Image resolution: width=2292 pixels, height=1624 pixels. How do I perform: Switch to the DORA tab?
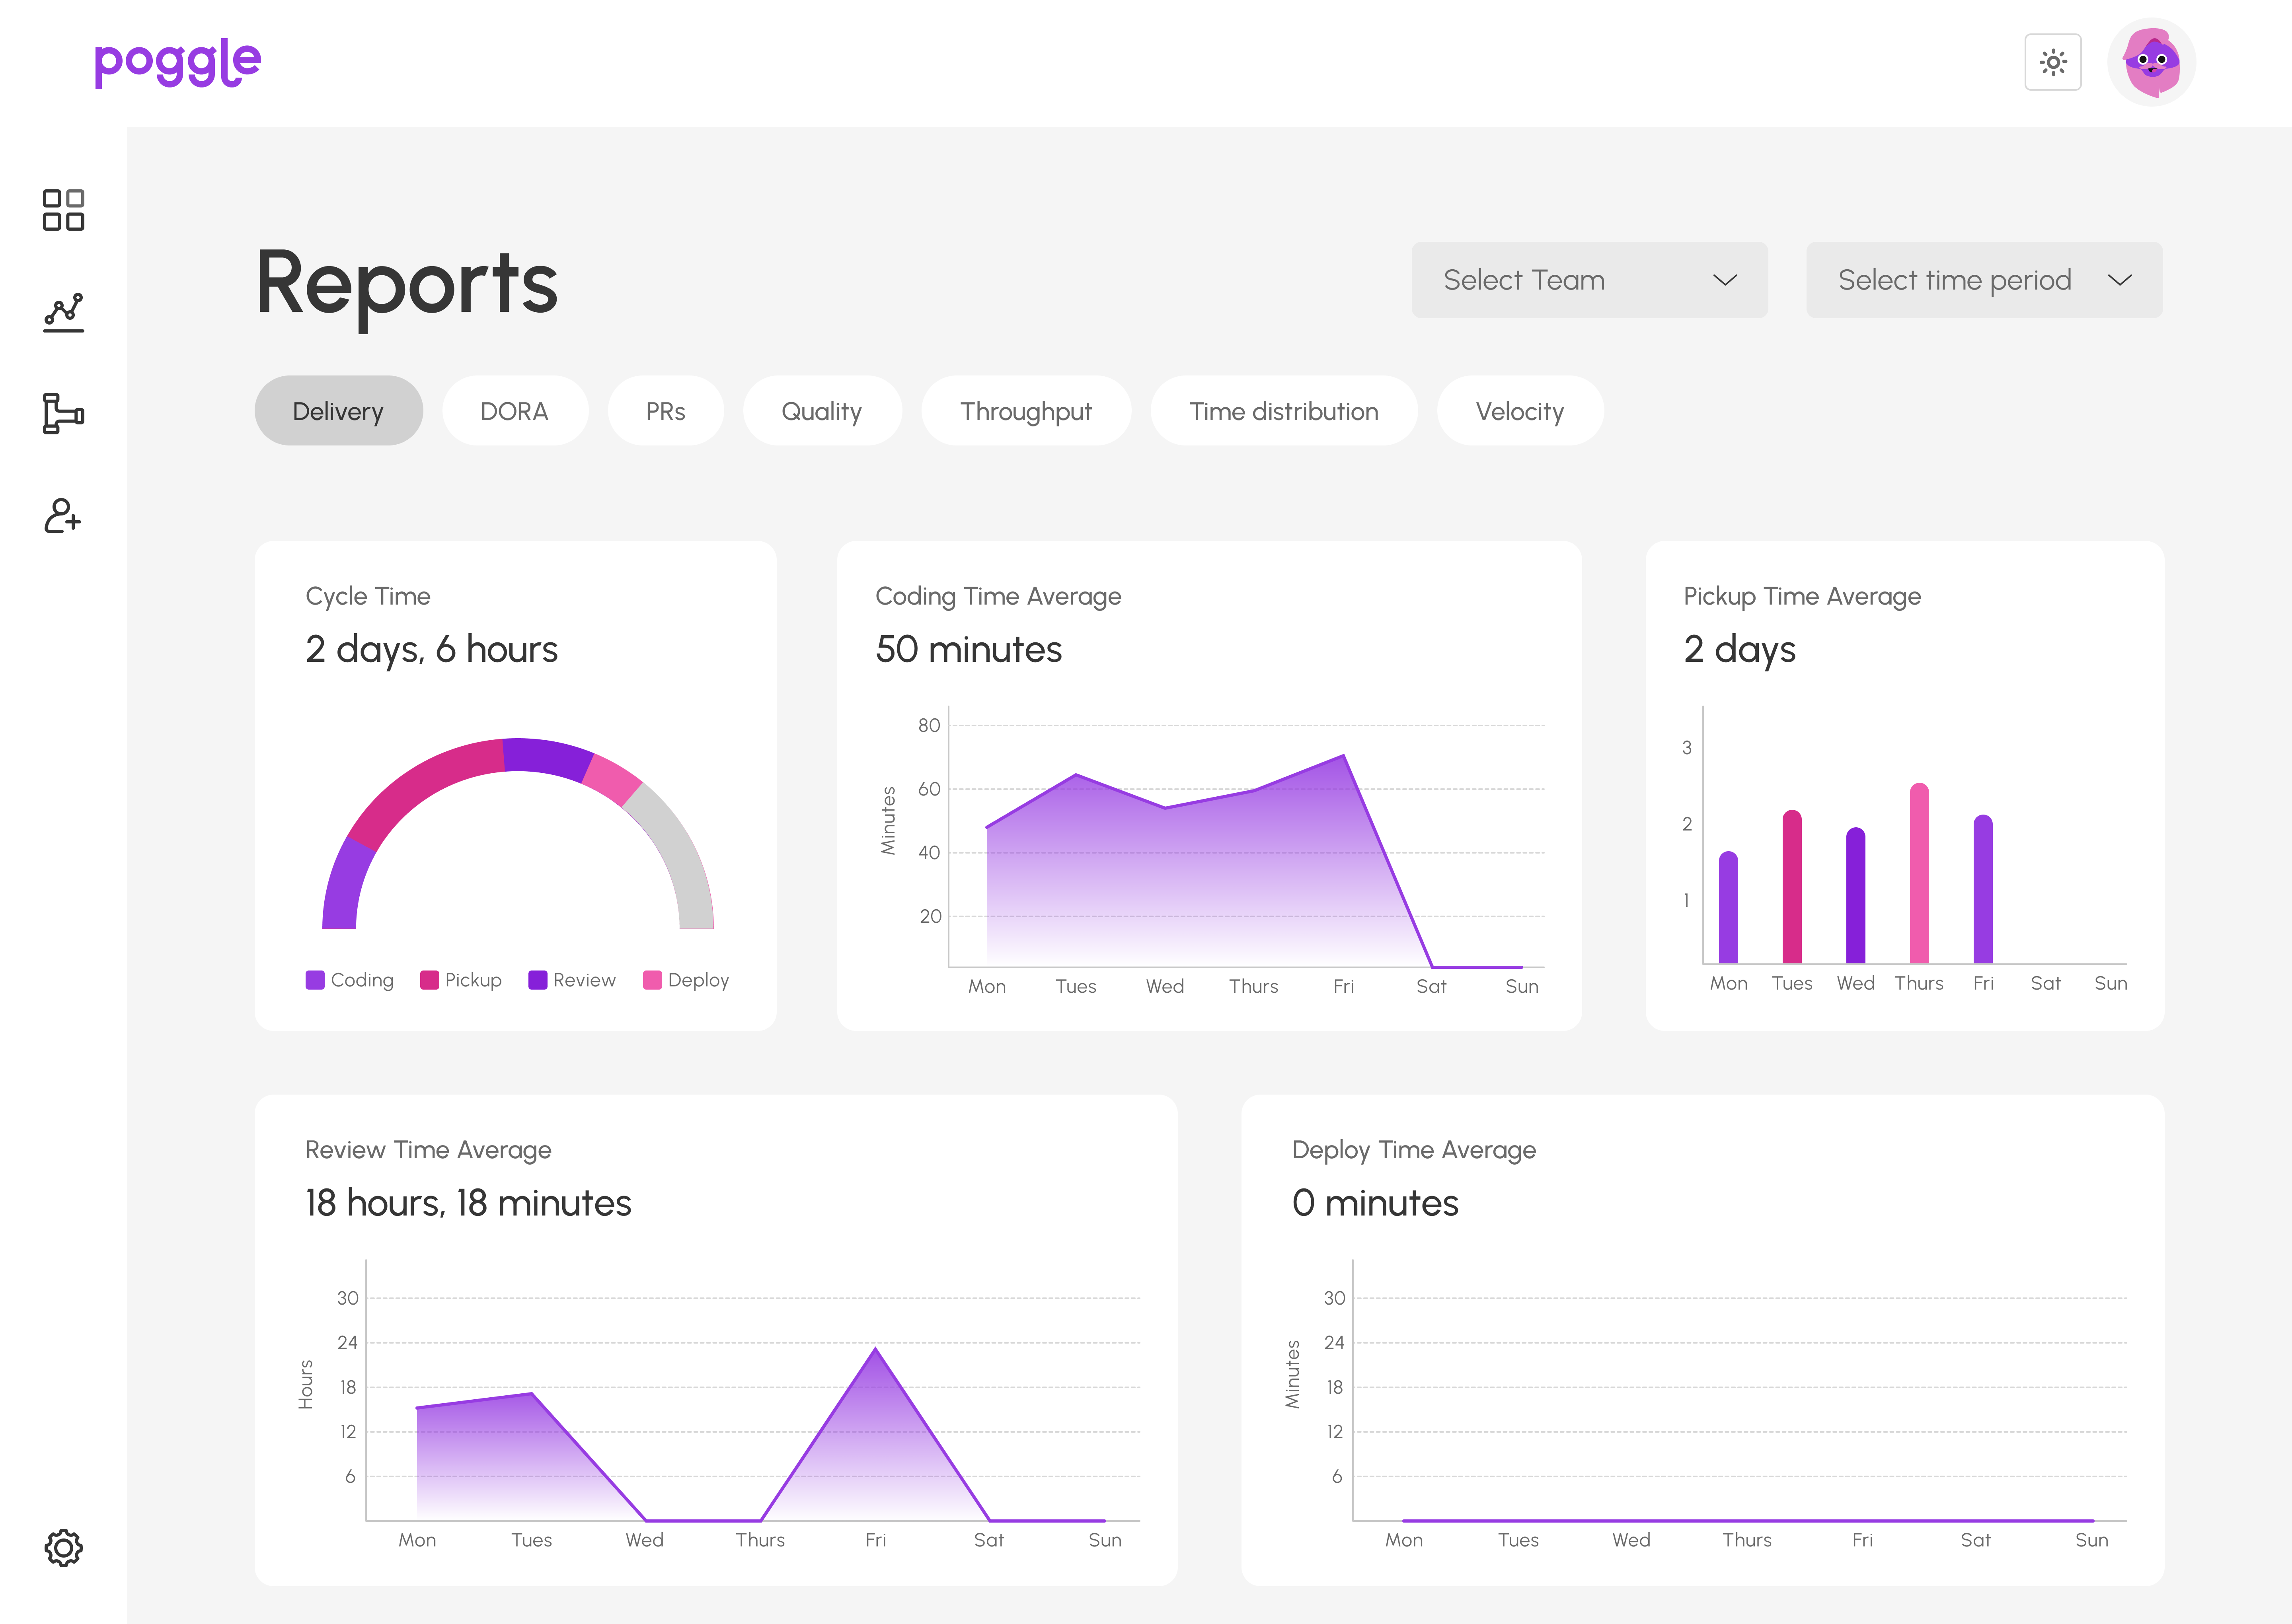point(514,411)
